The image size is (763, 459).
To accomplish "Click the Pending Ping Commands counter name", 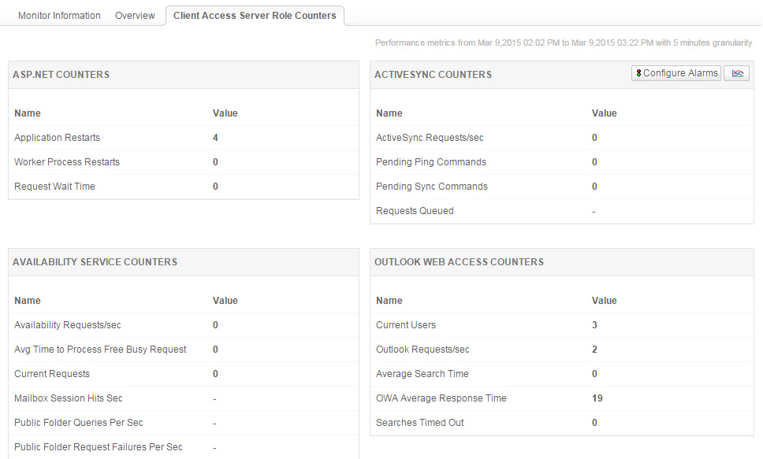I will click(431, 162).
